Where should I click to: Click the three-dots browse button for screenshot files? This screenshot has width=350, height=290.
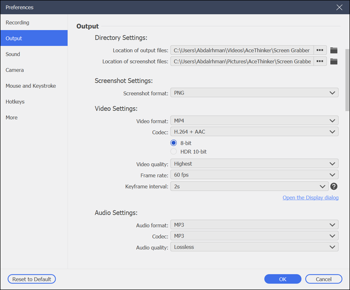(x=320, y=62)
